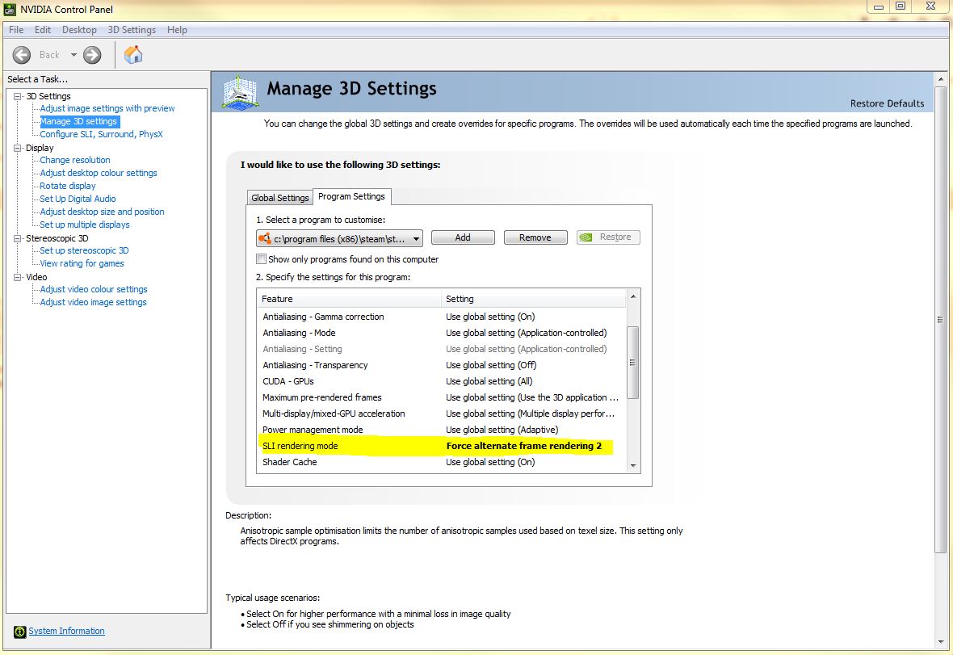Screen dimensions: 953x655
Task: Select the Maximum pre-rendered frames row
Action: [441, 397]
